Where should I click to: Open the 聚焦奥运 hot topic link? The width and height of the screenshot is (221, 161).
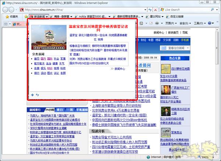[176, 132]
